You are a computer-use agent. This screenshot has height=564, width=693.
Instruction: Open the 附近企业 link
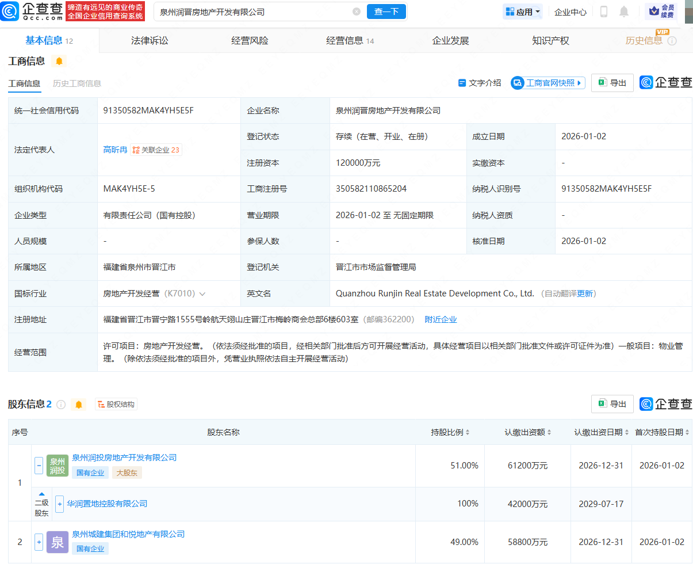(441, 319)
